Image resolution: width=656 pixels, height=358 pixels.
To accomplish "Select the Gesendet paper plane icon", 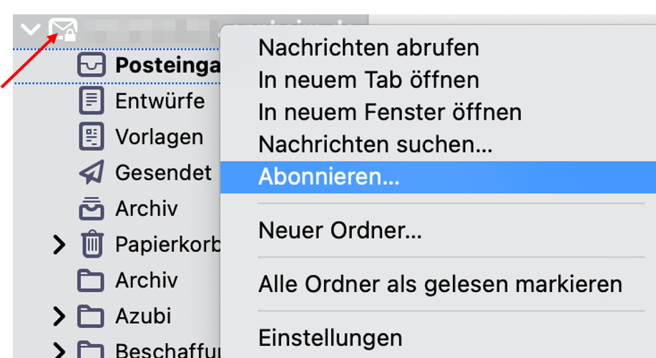I will (91, 172).
